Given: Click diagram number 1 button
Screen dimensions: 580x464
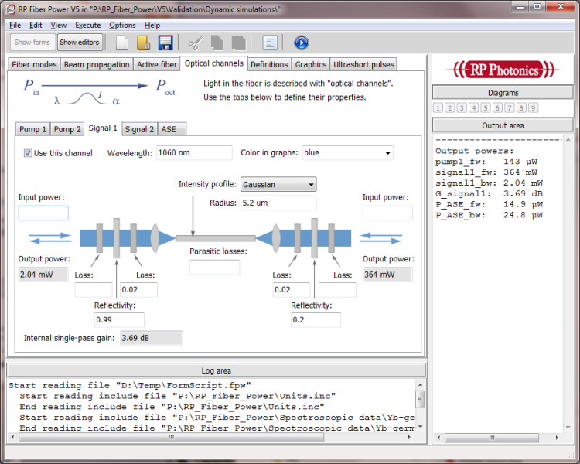Looking at the screenshot, I should pos(438,108).
